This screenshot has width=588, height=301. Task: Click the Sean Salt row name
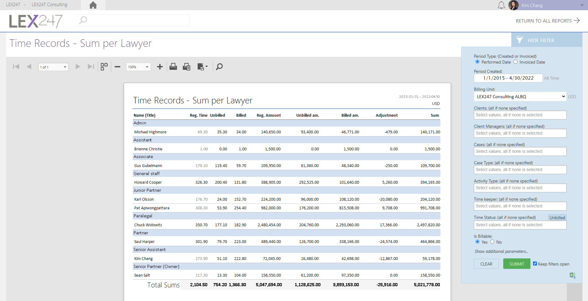(142, 275)
